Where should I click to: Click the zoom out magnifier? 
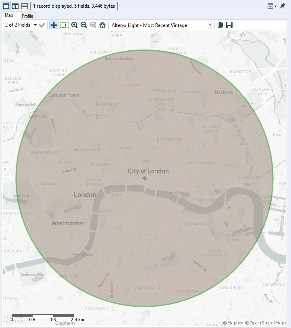(x=83, y=25)
